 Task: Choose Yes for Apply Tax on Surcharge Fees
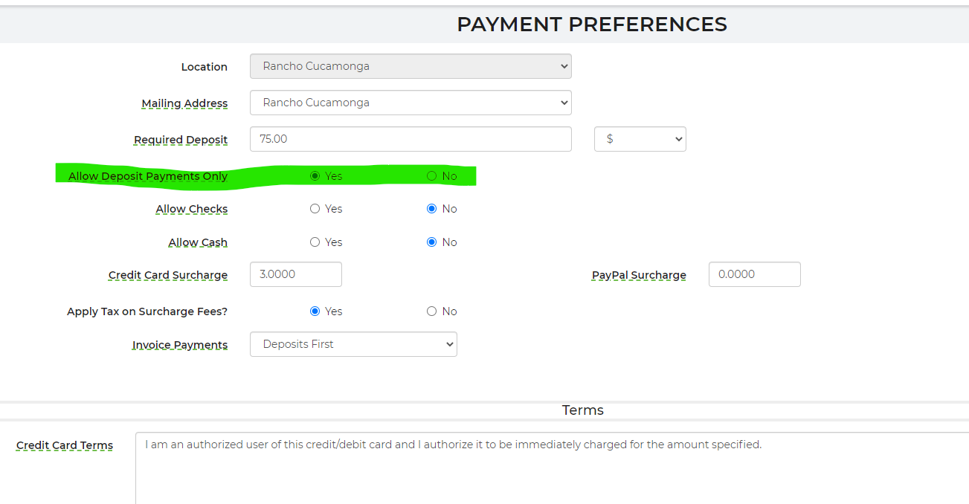(315, 311)
